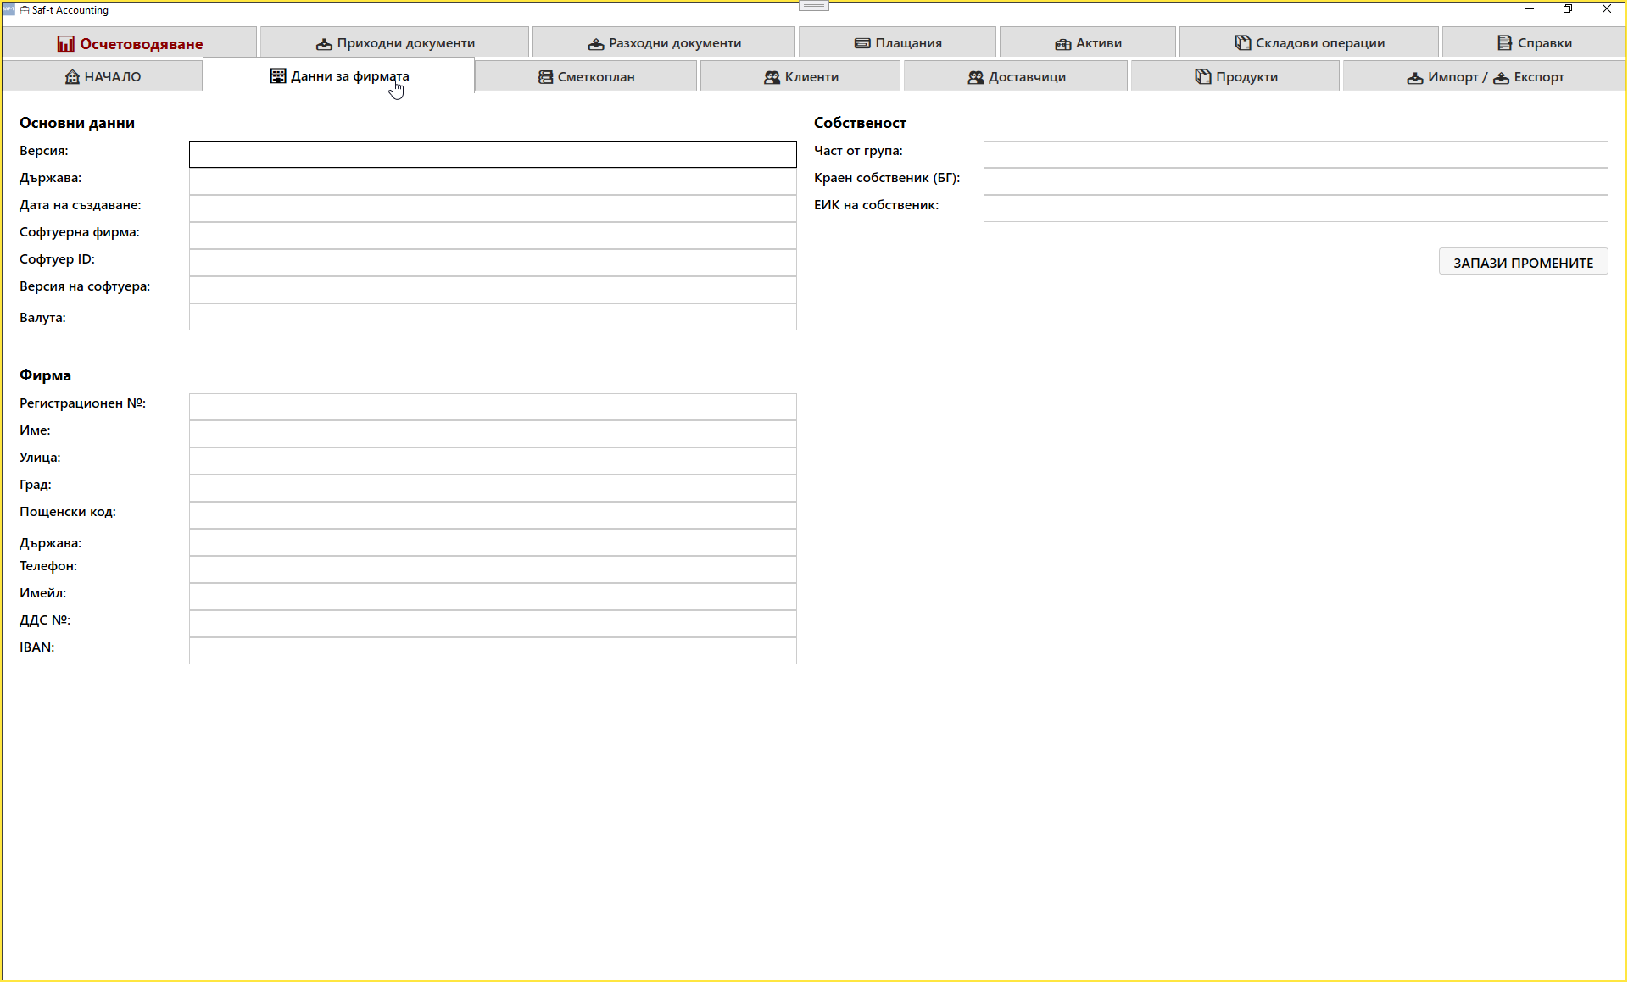Click the Имейл input field
1628x983 pixels.
(x=493, y=597)
